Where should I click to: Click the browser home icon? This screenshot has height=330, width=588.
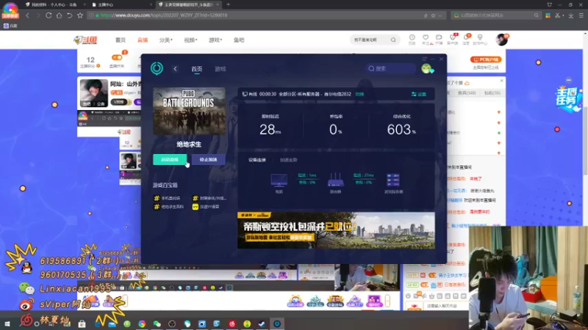59,15
